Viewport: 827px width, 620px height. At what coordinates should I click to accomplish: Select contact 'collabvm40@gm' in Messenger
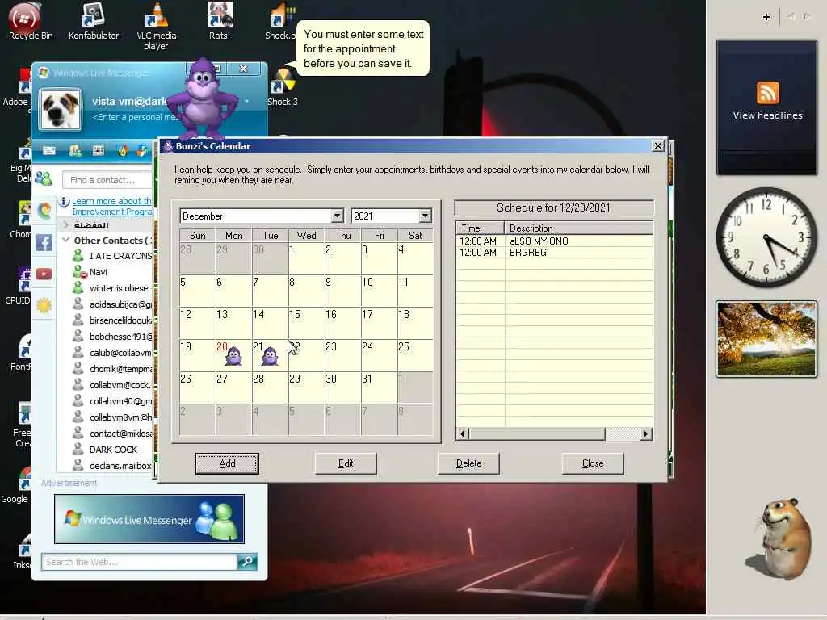tap(121, 401)
